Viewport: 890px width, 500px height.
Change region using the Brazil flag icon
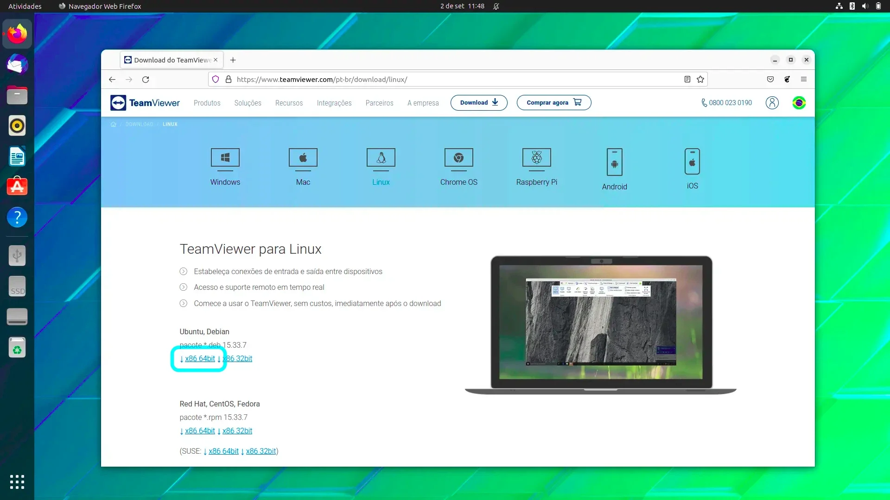pos(799,103)
